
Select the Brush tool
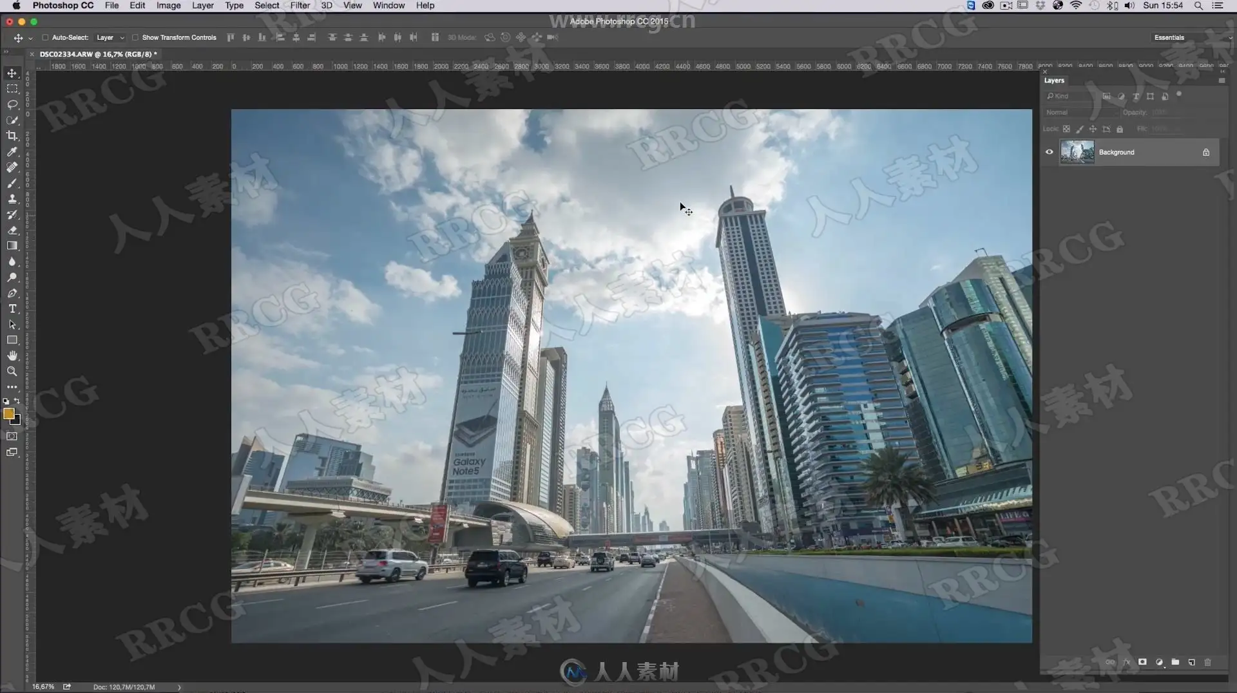coord(12,183)
